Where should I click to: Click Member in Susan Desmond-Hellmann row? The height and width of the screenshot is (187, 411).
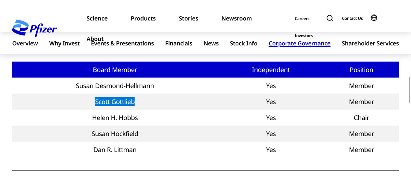pyautogui.click(x=361, y=86)
